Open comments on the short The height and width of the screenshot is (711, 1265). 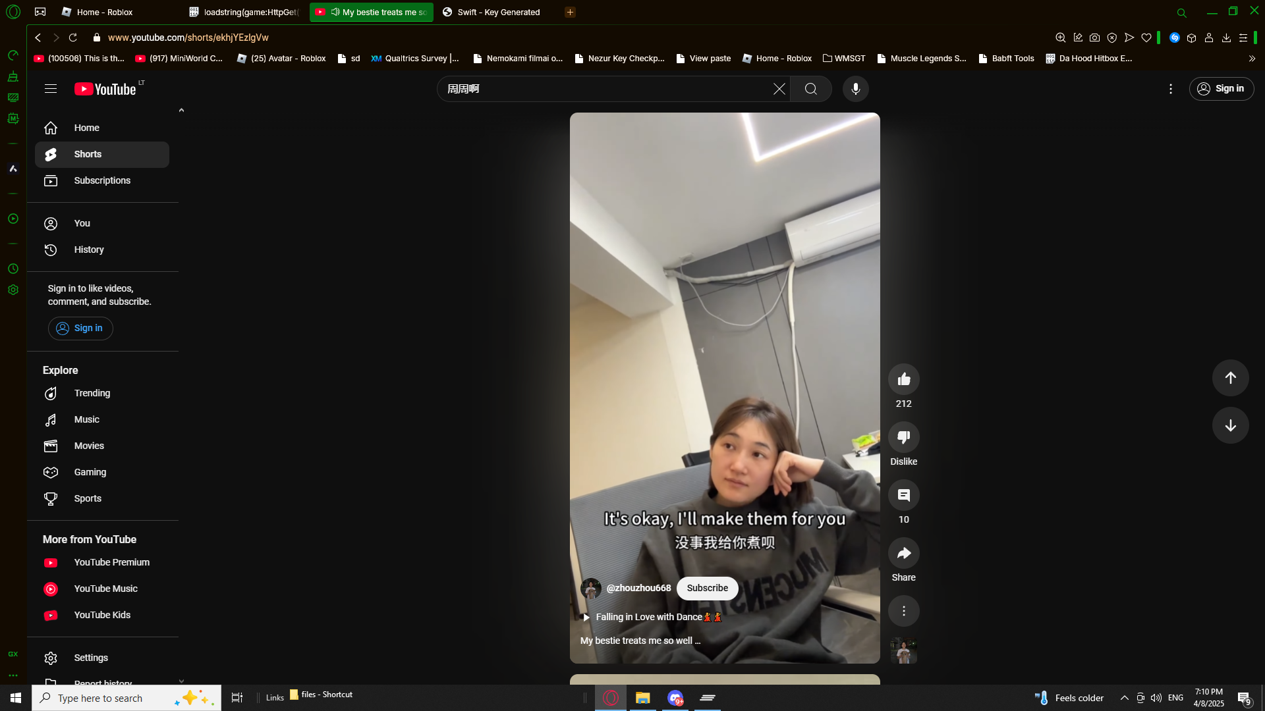click(x=903, y=495)
